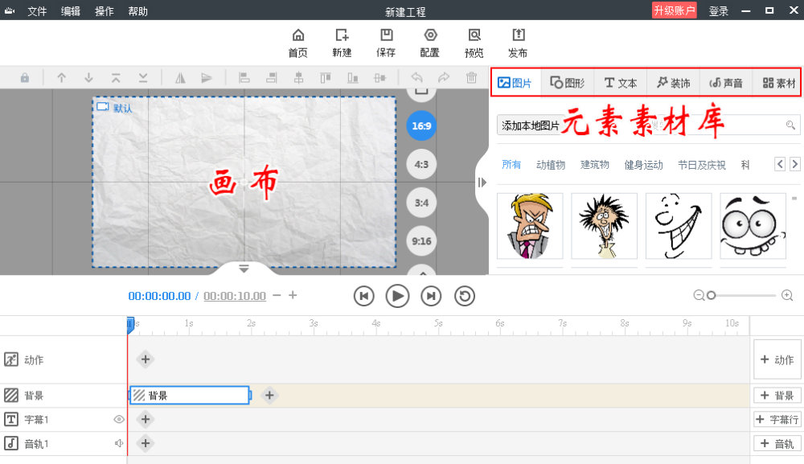Image resolution: width=804 pixels, height=464 pixels.
Task: Click the trash delete icon in the toolbar
Action: pyautogui.click(x=470, y=77)
